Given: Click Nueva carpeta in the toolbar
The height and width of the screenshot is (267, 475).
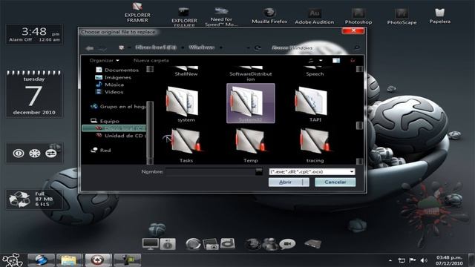Looking at the screenshot, I should [151, 61].
